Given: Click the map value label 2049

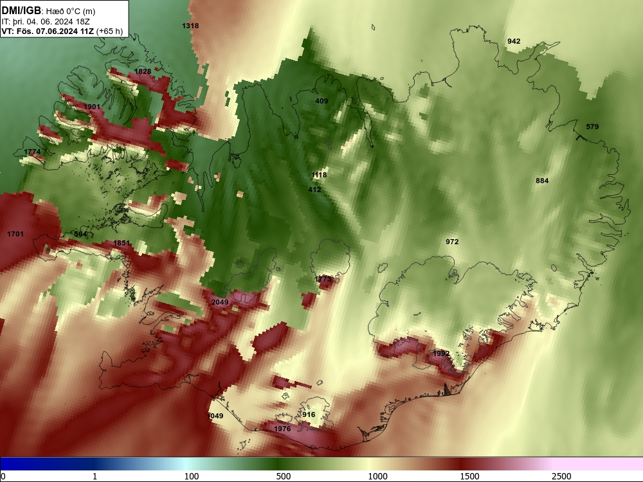Looking at the screenshot, I should [x=220, y=302].
